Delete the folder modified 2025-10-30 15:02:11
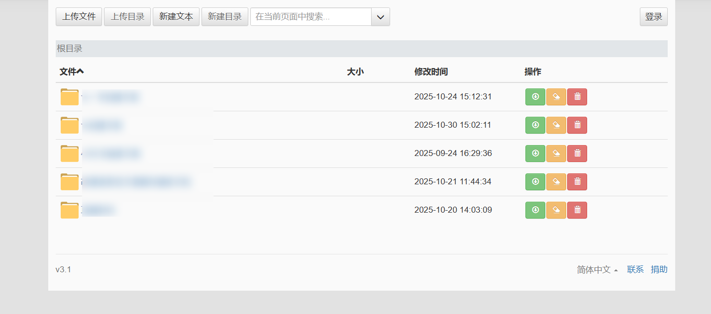 tap(577, 125)
